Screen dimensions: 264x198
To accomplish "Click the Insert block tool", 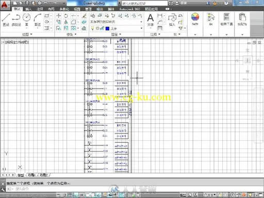I will click(x=172, y=20).
